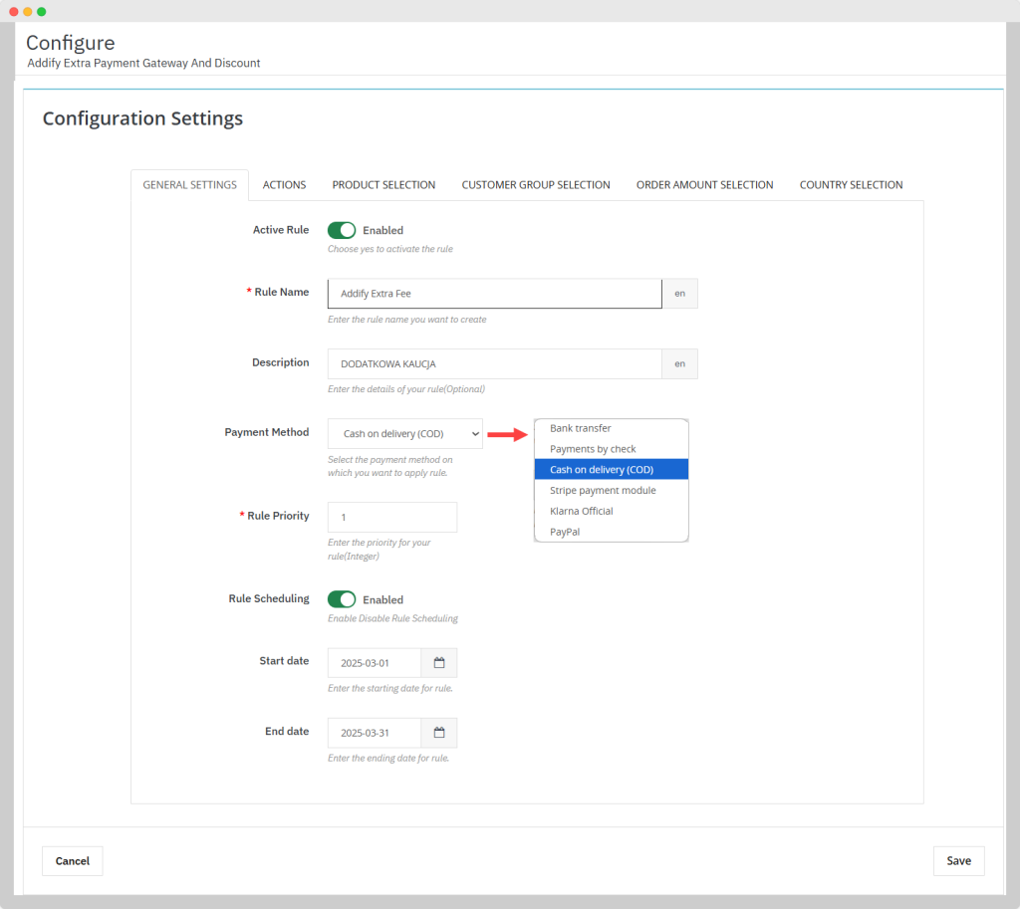Viewport: 1020px width, 909px height.
Task: Switch to the Actions tab
Action: click(284, 184)
